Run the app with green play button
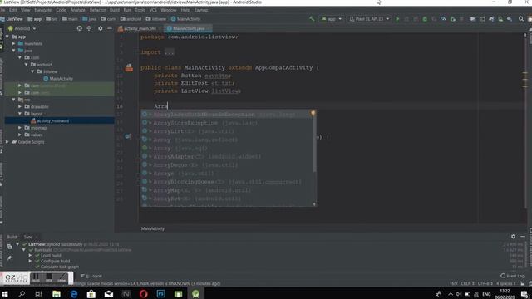This screenshot has height=299, width=532. tap(397, 19)
